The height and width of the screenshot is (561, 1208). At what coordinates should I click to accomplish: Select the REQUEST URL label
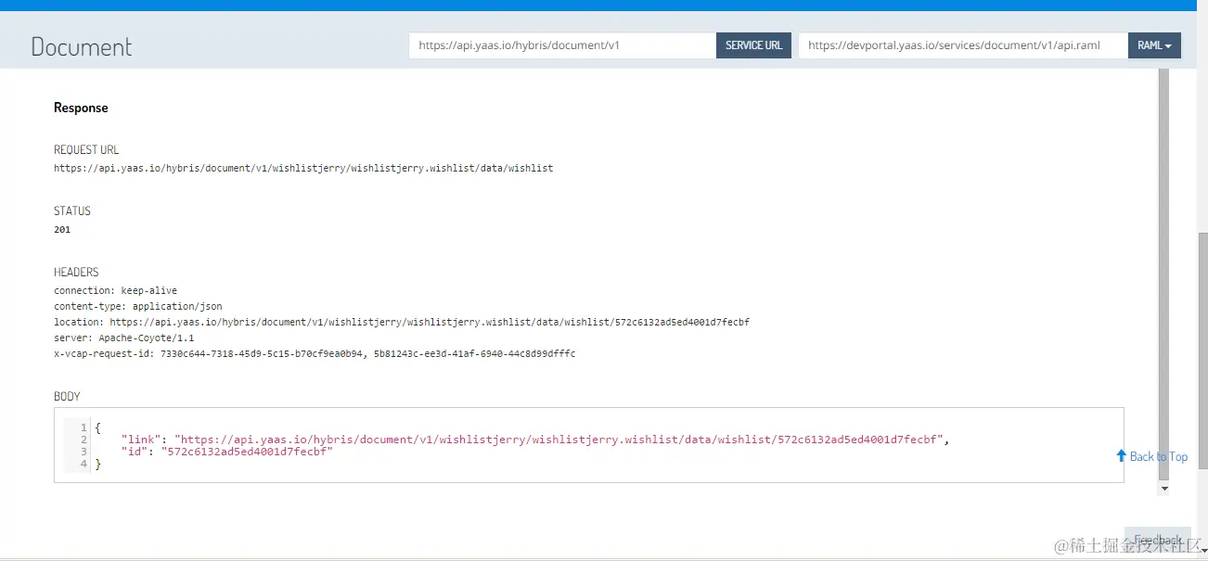coord(86,149)
